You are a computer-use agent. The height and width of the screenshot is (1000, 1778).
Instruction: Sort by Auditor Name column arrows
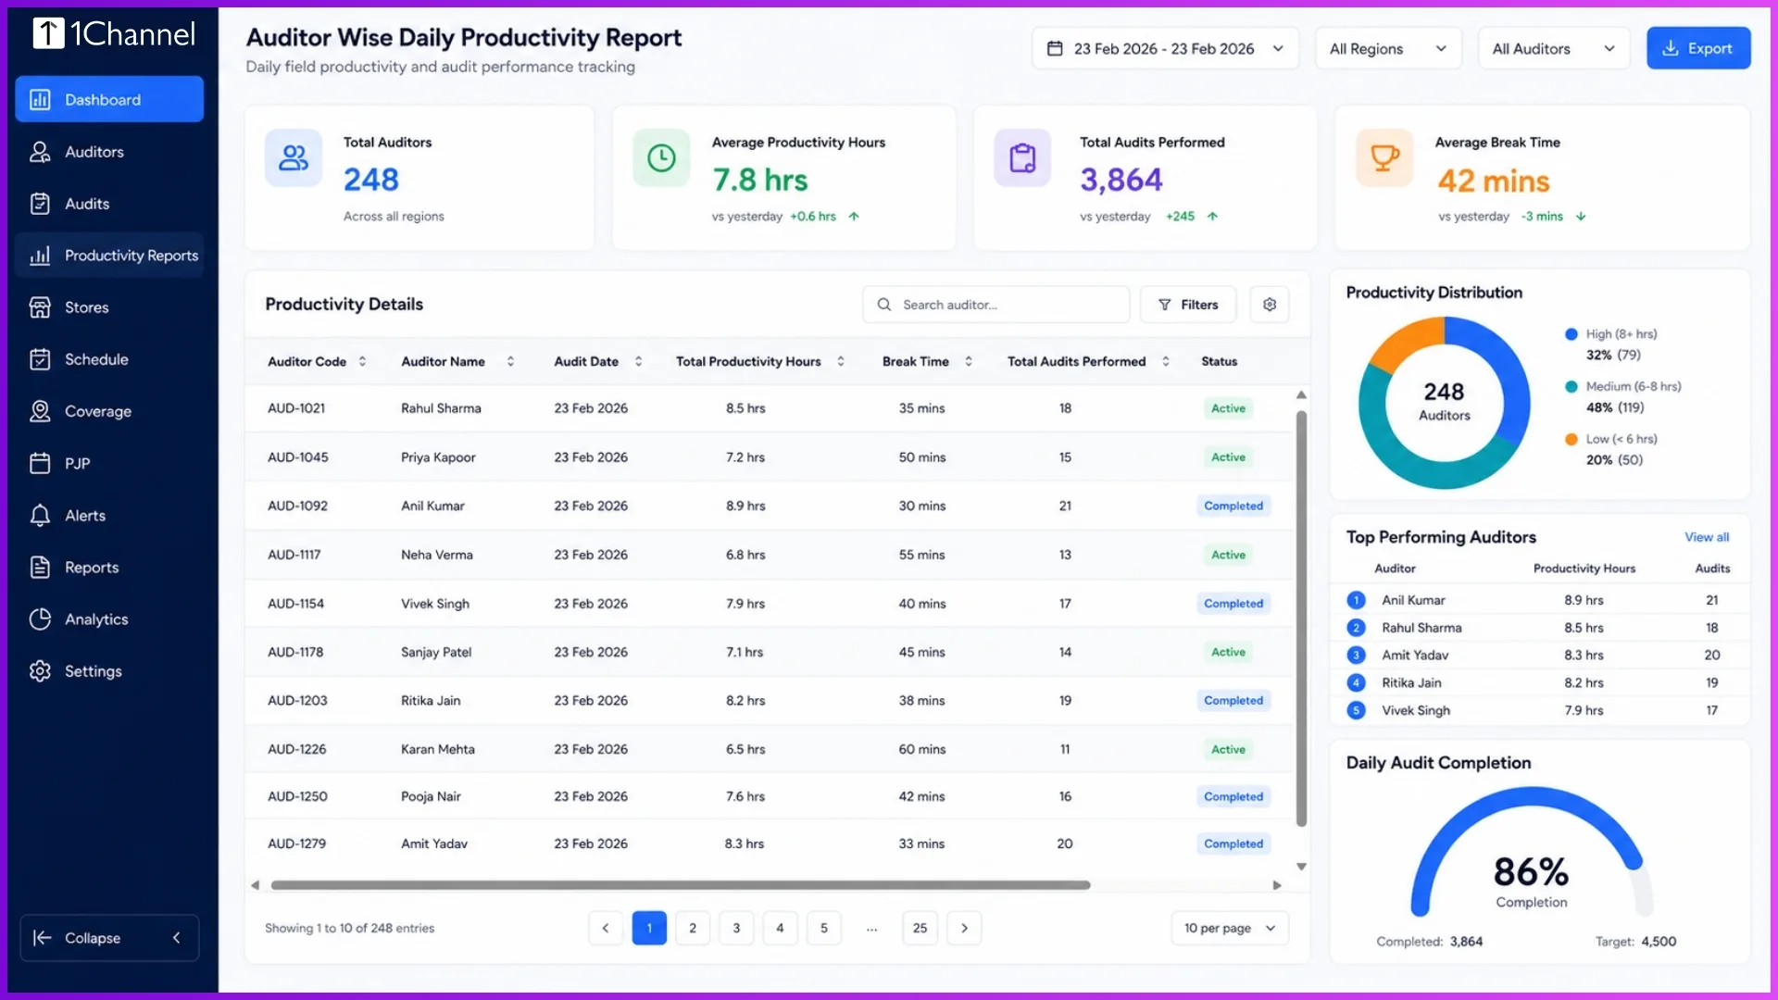(510, 361)
